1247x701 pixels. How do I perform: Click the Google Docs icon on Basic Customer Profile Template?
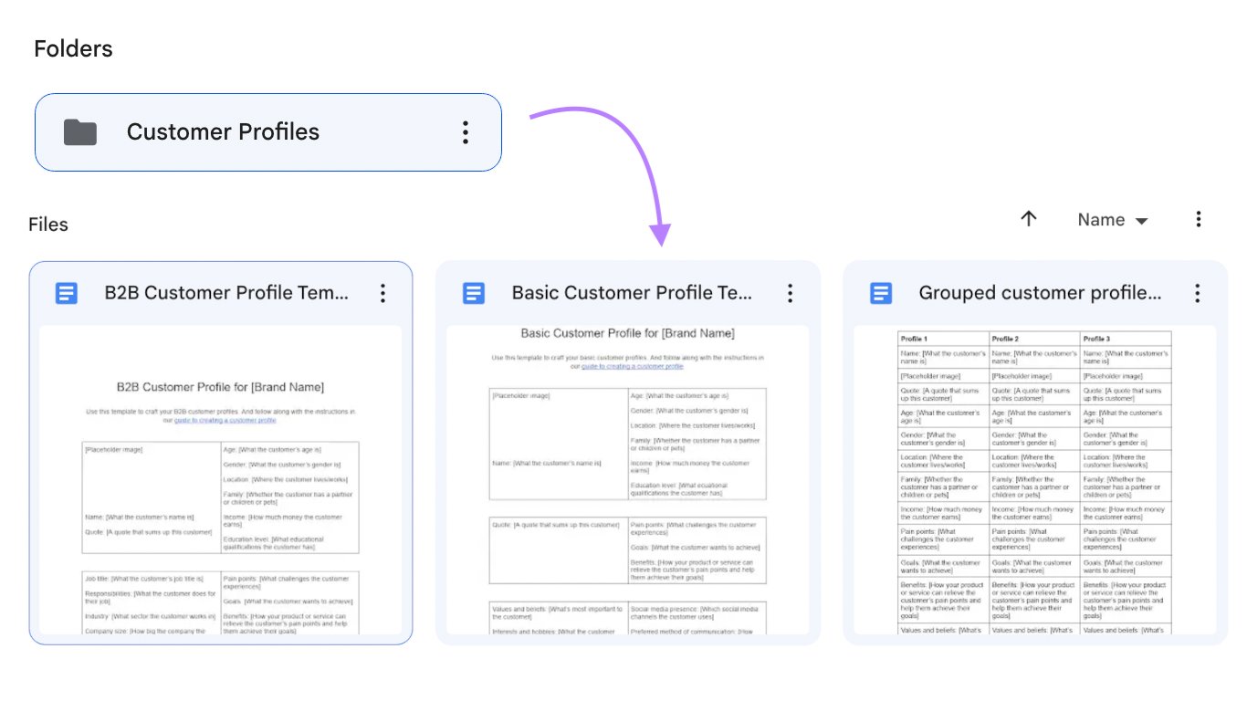tap(474, 293)
